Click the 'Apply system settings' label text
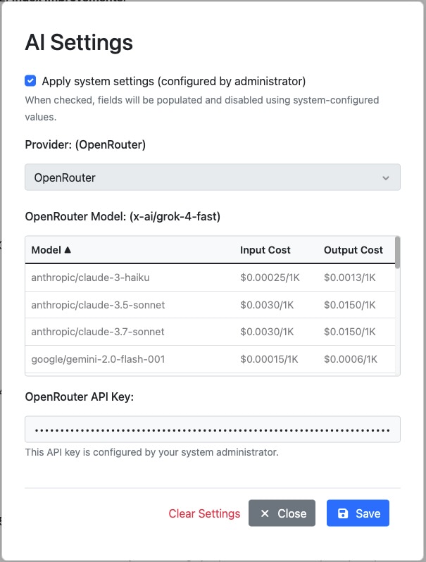 (173, 81)
